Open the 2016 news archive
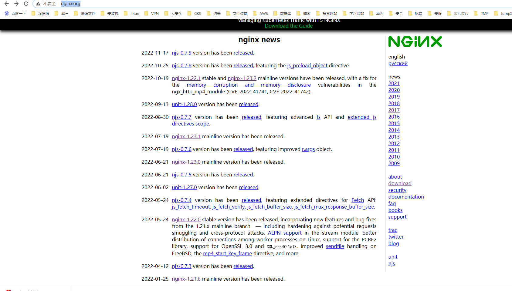The width and height of the screenshot is (512, 291). click(x=394, y=117)
